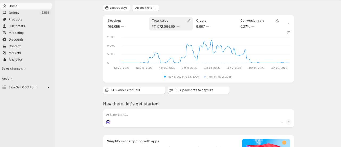341x147 pixels.
Task: Toggle the Nov 3, 2025–Feb 1, 2026 legend series
Action: point(181,77)
